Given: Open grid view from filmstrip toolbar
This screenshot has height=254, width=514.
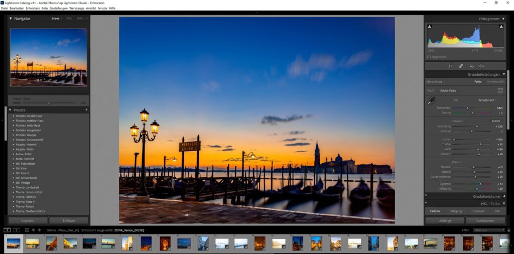Looking at the screenshot, I should tap(27, 230).
